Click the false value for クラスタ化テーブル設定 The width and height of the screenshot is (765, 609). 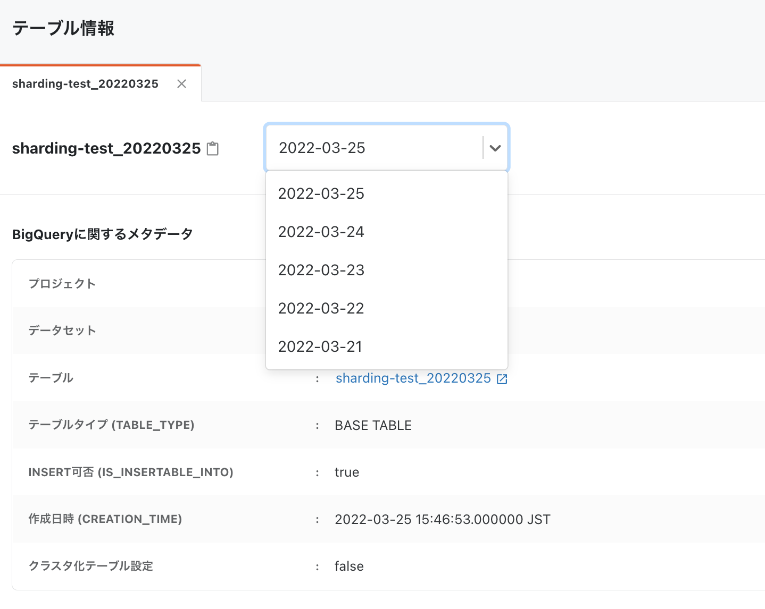point(349,566)
